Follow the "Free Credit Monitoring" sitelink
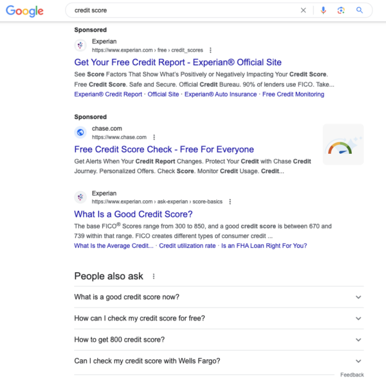Screen dimensions: 386x390 click(293, 94)
